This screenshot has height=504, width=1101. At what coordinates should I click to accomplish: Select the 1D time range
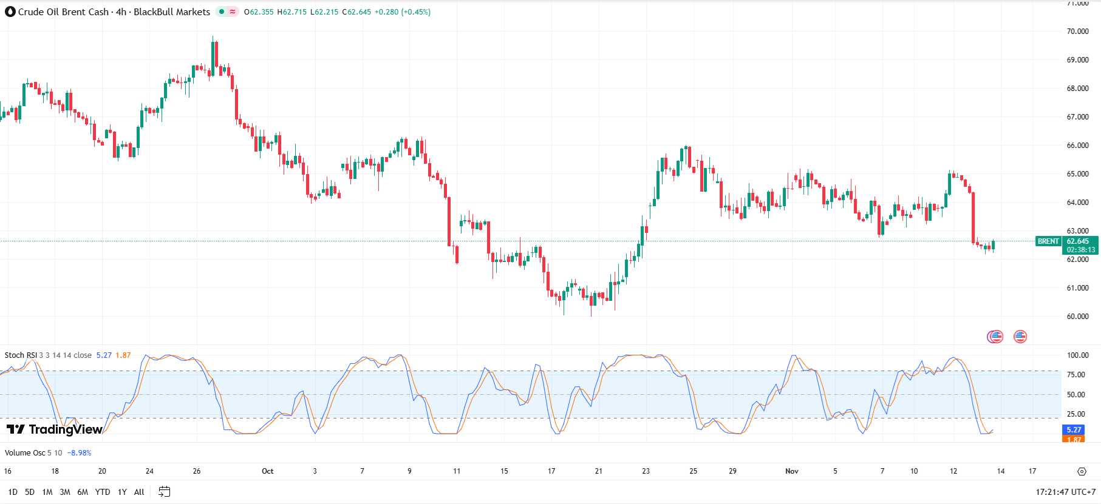pyautogui.click(x=13, y=492)
